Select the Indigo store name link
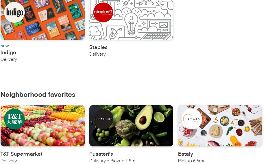The width and height of the screenshot is (264, 164). point(8,52)
